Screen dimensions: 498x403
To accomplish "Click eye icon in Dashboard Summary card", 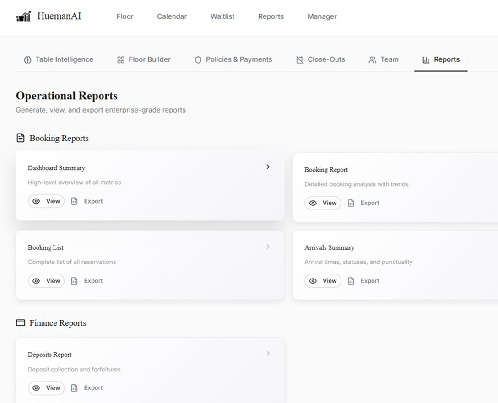I will [x=37, y=201].
